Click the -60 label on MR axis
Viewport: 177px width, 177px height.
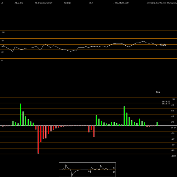pyautogui.click(x=173, y=145)
